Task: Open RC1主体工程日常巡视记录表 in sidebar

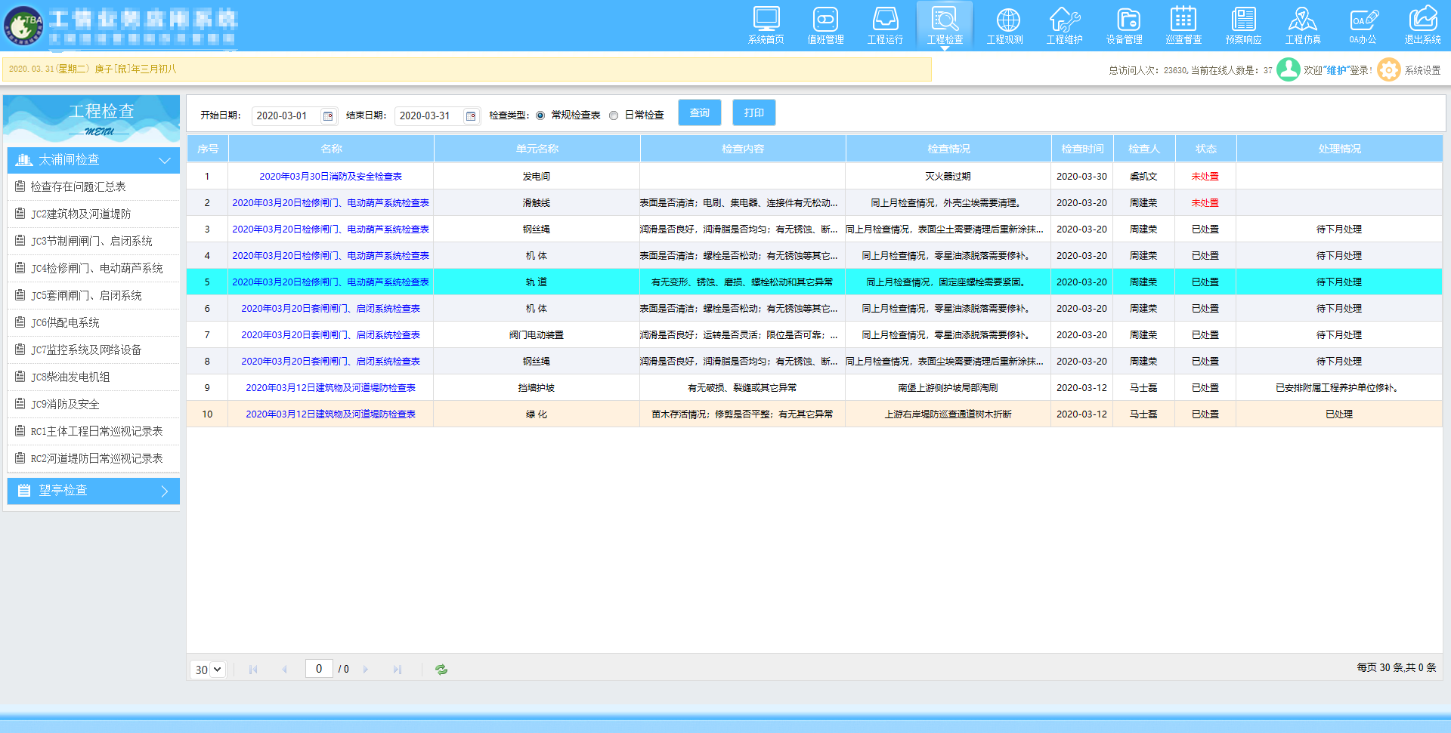Action: click(x=94, y=431)
